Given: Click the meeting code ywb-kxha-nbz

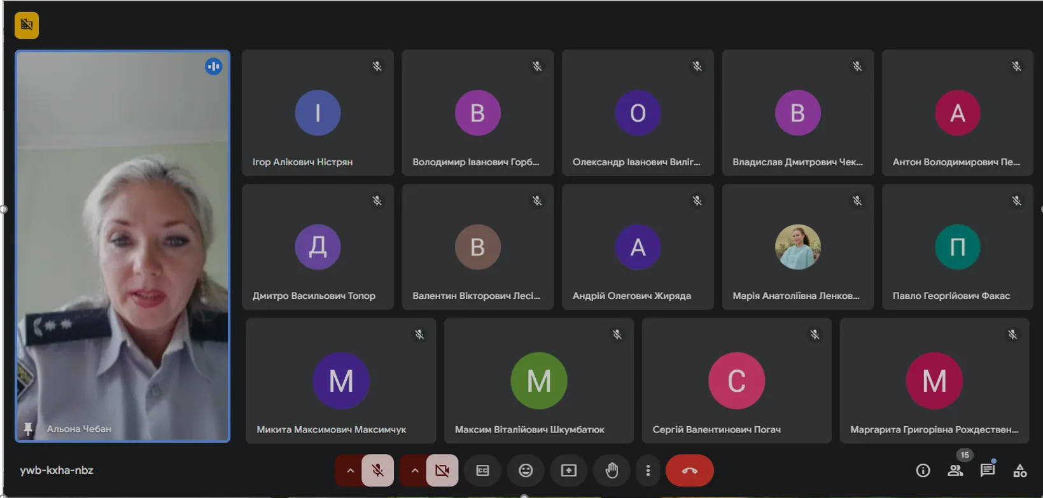Looking at the screenshot, I should (x=57, y=471).
